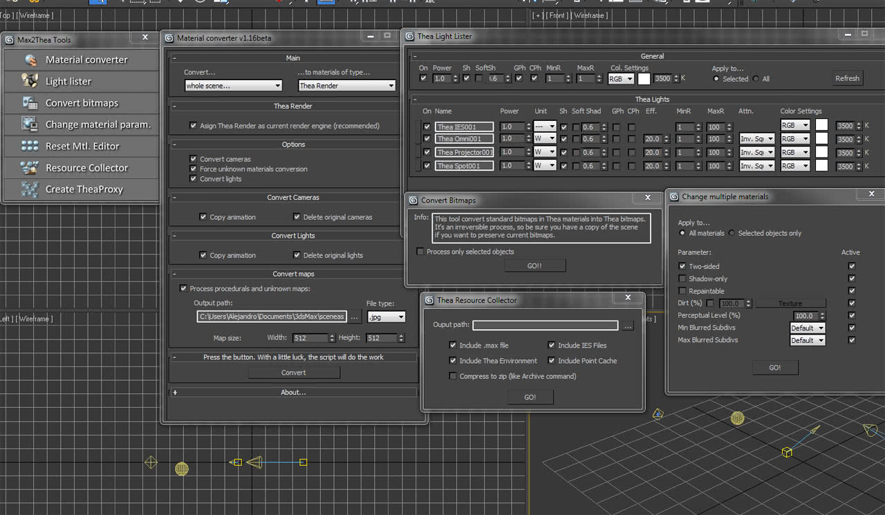Toggle Process procedurals and unknown maps
Viewport: 885px width, 515px height.
(183, 288)
